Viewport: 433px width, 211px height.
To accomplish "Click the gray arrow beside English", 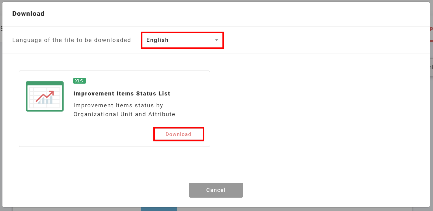I will [217, 40].
